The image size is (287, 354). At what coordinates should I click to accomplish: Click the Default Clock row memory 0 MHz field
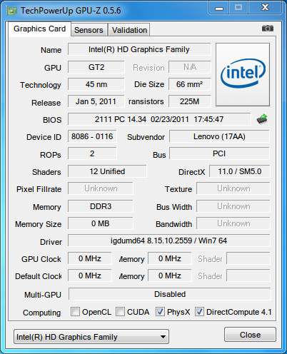[170, 275]
